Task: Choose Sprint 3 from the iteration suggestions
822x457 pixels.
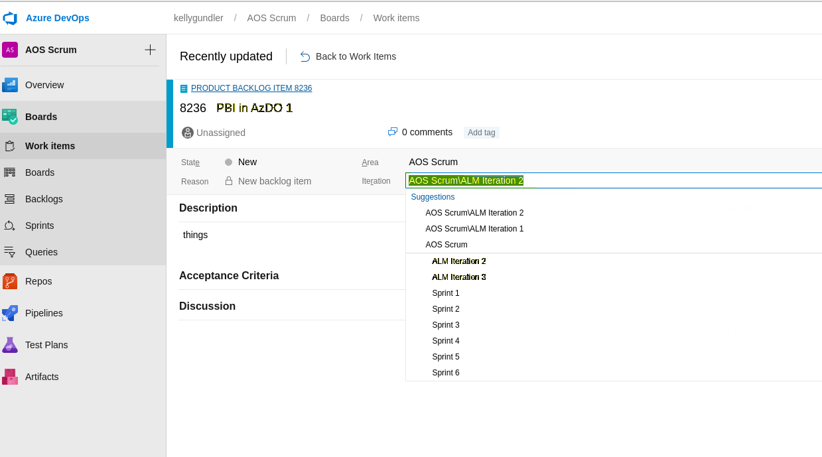Action: click(x=445, y=324)
